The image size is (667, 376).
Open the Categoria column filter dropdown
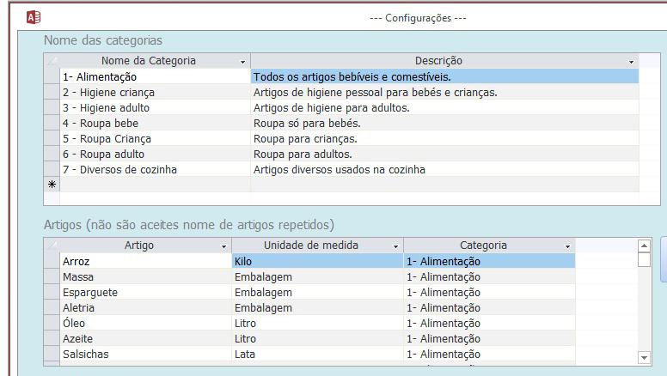(x=567, y=246)
